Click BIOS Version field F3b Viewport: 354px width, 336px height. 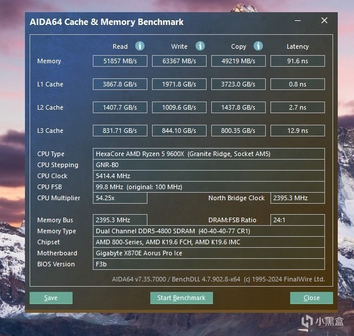209,264
